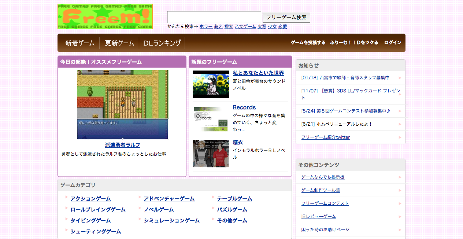Click the arrow beside ゲームなんでも掲示板
This screenshot has height=239, width=463.
(x=400, y=177)
